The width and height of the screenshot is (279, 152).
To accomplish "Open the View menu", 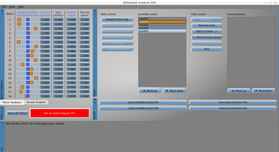I will tap(12, 7).
